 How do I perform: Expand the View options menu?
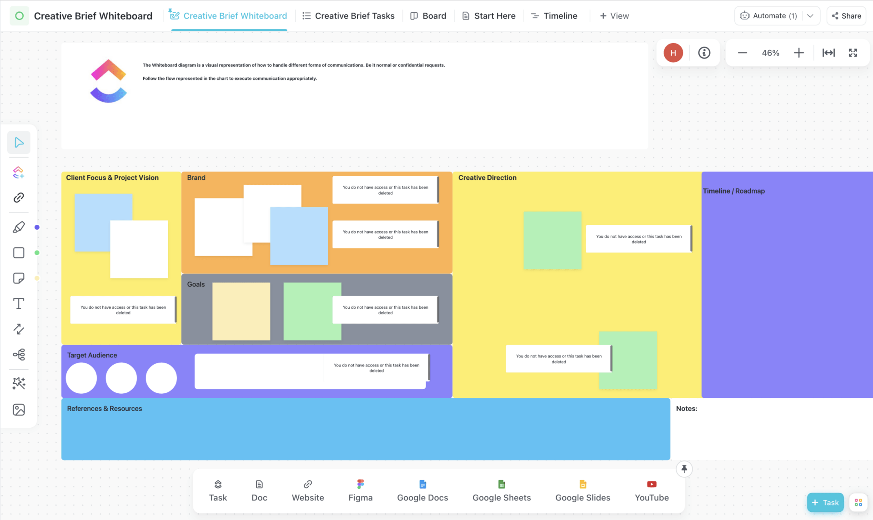click(613, 15)
